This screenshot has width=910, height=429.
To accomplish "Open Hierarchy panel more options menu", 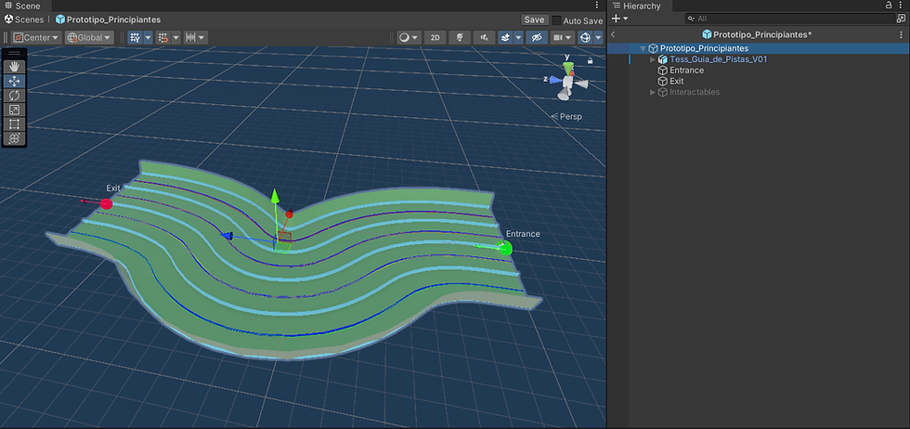I will point(902,6).
